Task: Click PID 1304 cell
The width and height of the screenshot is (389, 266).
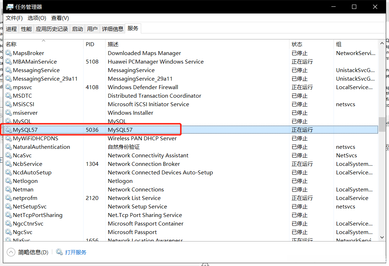Action: pos(92,164)
